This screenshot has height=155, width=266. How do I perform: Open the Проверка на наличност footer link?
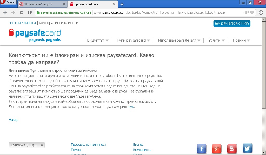pos(88,145)
